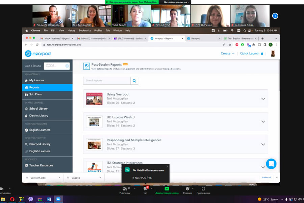Open Zoom Chat with unread messages
Image resolution: width=304 pixels, height=203 pixels.
(146, 190)
